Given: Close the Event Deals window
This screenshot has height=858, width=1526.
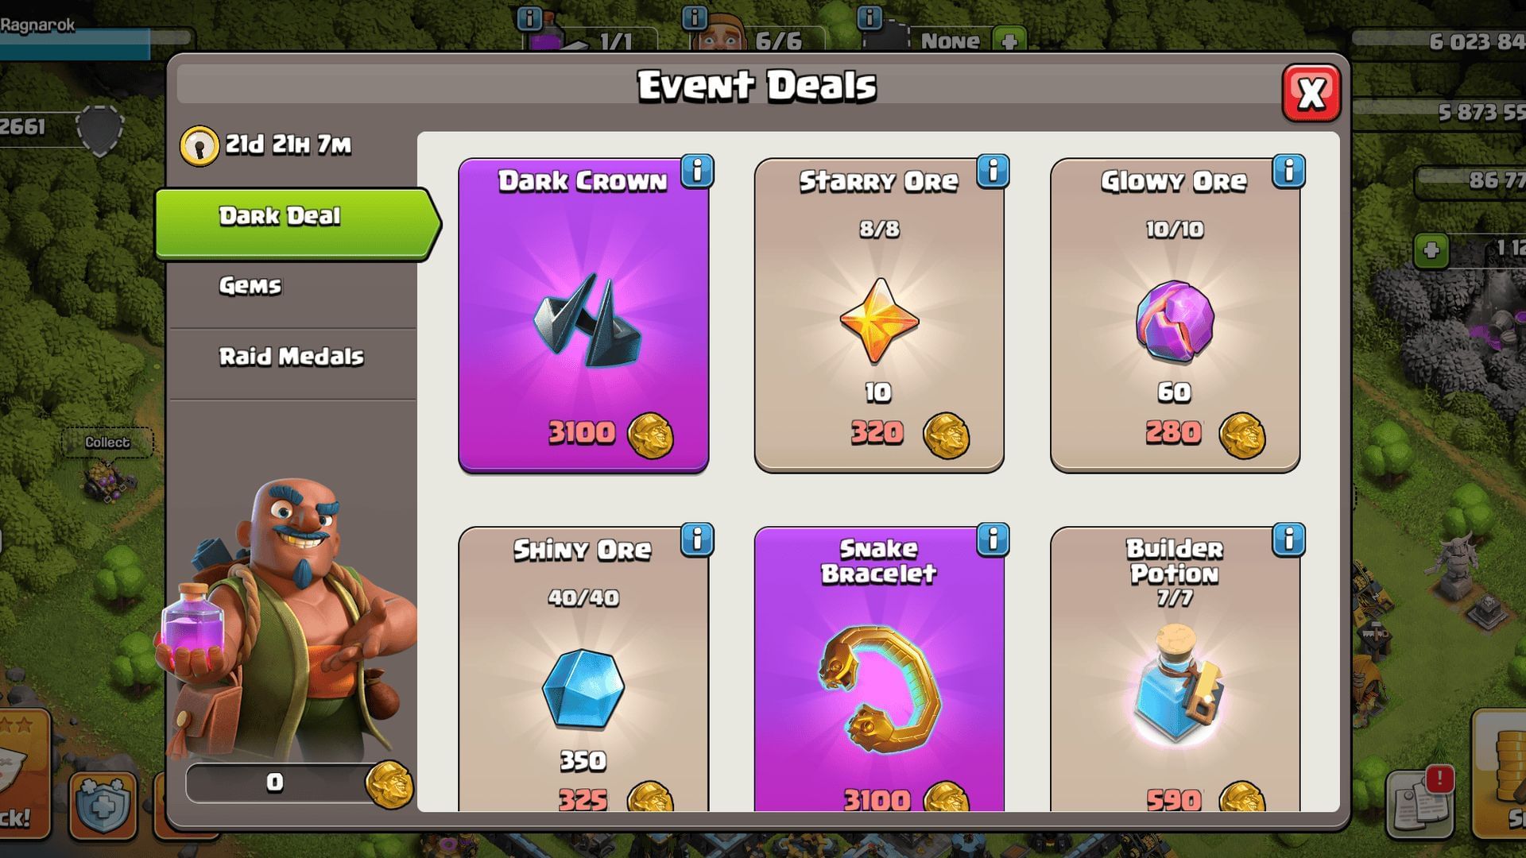Looking at the screenshot, I should tap(1311, 93).
